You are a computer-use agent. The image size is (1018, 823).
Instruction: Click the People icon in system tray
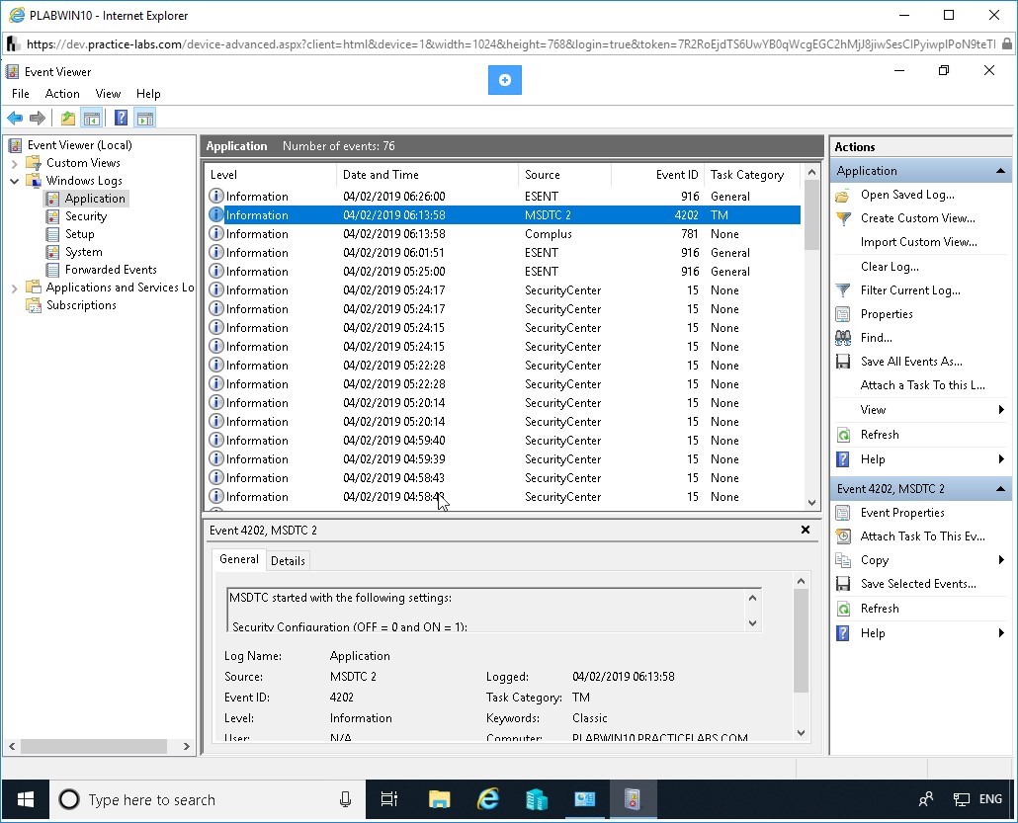tap(926, 799)
